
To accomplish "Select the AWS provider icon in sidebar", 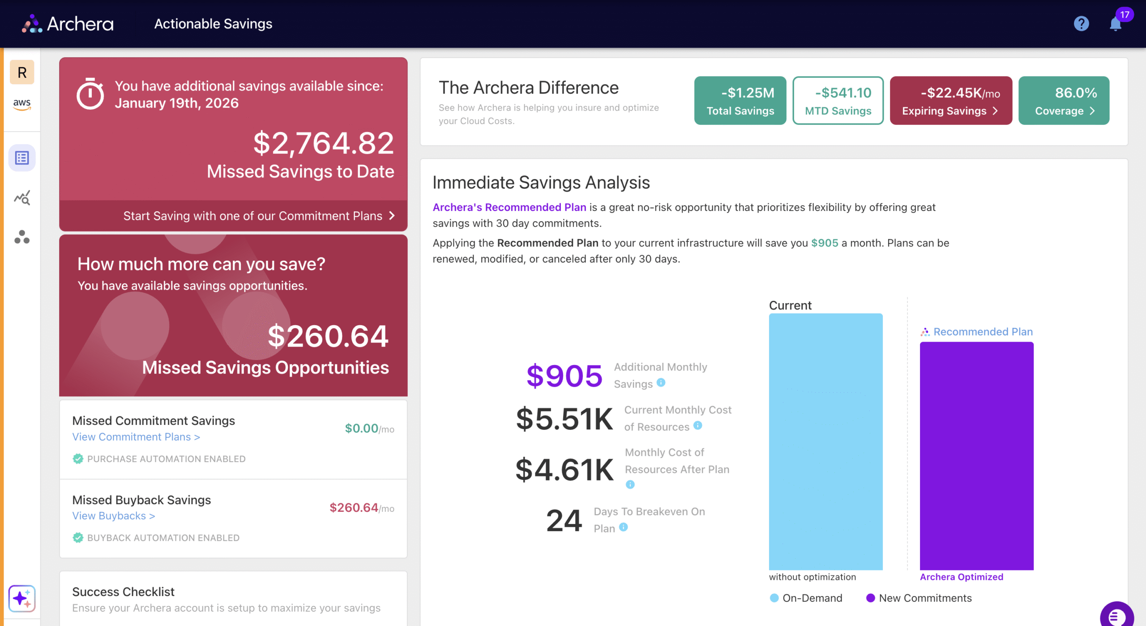I will 22,104.
